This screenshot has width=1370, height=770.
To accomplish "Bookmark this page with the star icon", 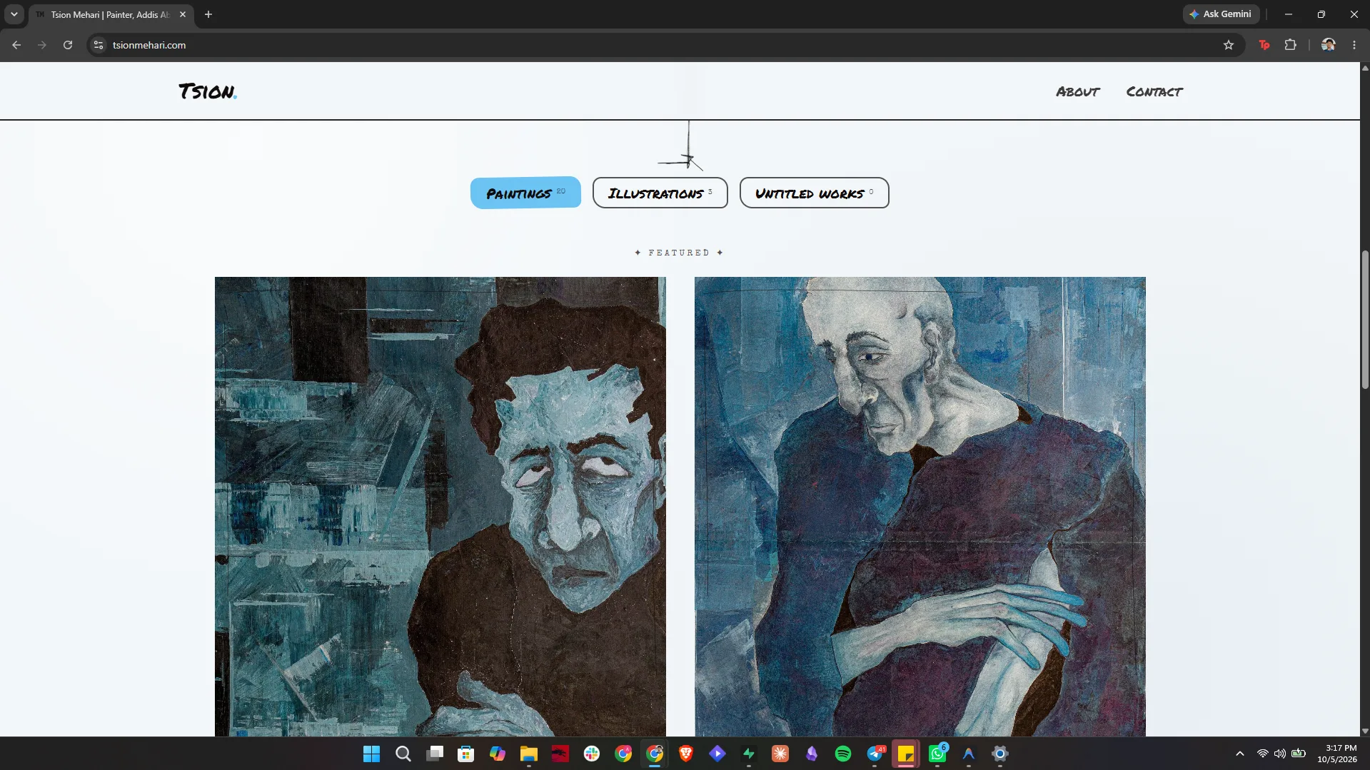I will 1228,45.
